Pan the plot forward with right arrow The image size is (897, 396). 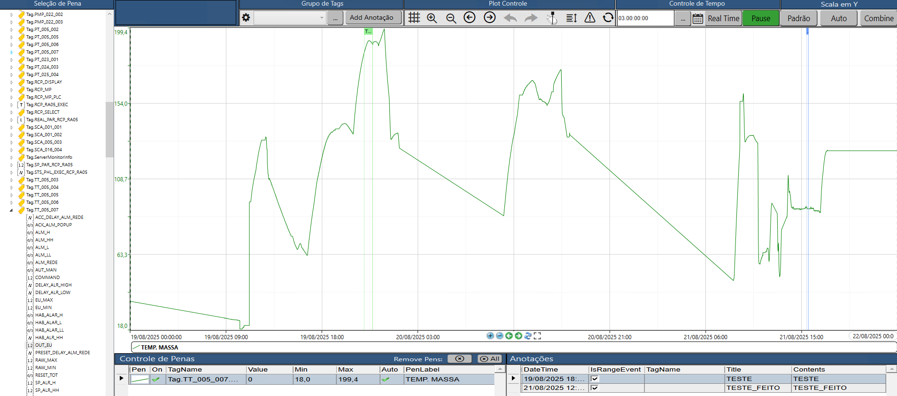point(489,18)
